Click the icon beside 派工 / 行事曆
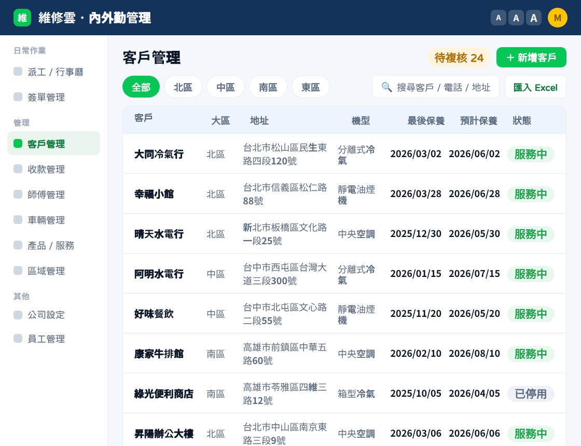The width and height of the screenshot is (581, 446). coord(18,71)
